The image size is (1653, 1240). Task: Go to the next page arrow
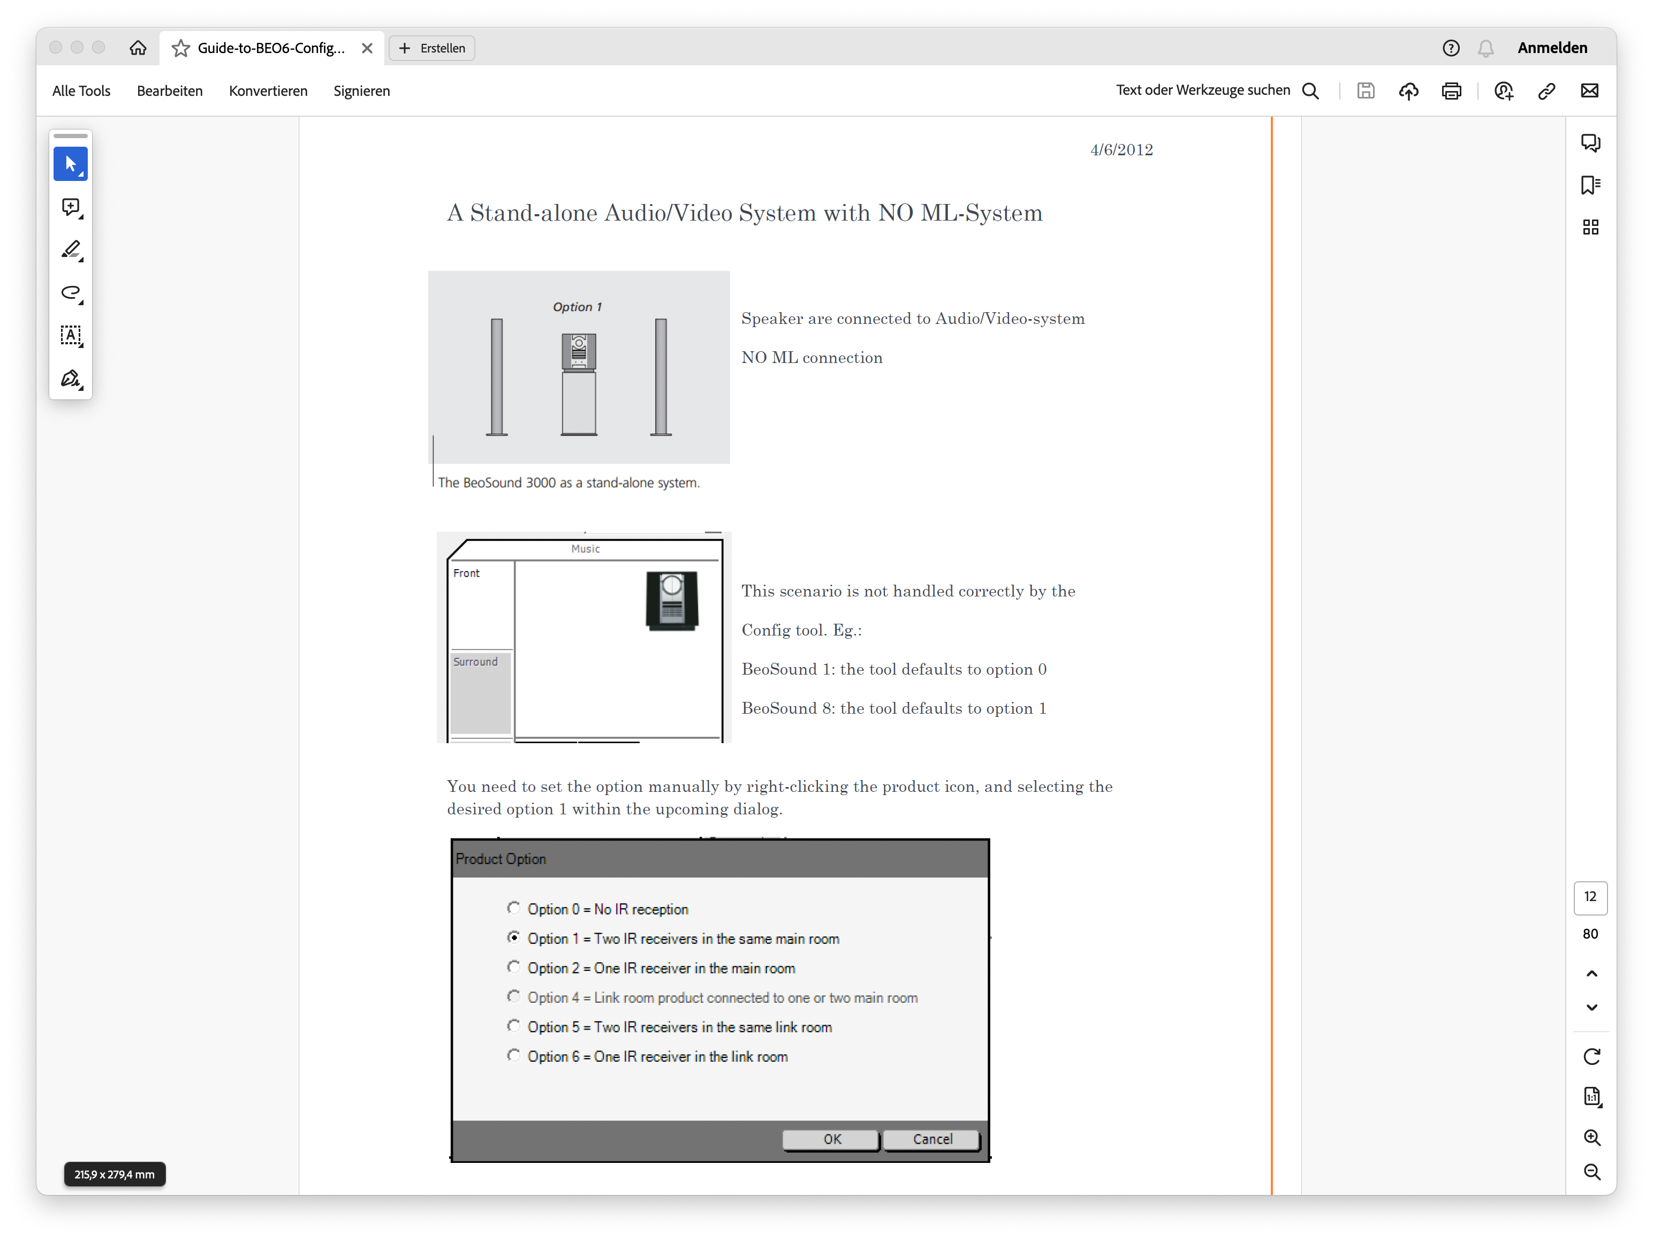[1592, 1007]
